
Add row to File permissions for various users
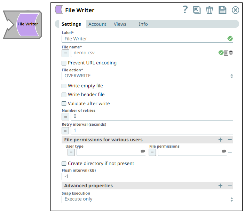pos(220,140)
